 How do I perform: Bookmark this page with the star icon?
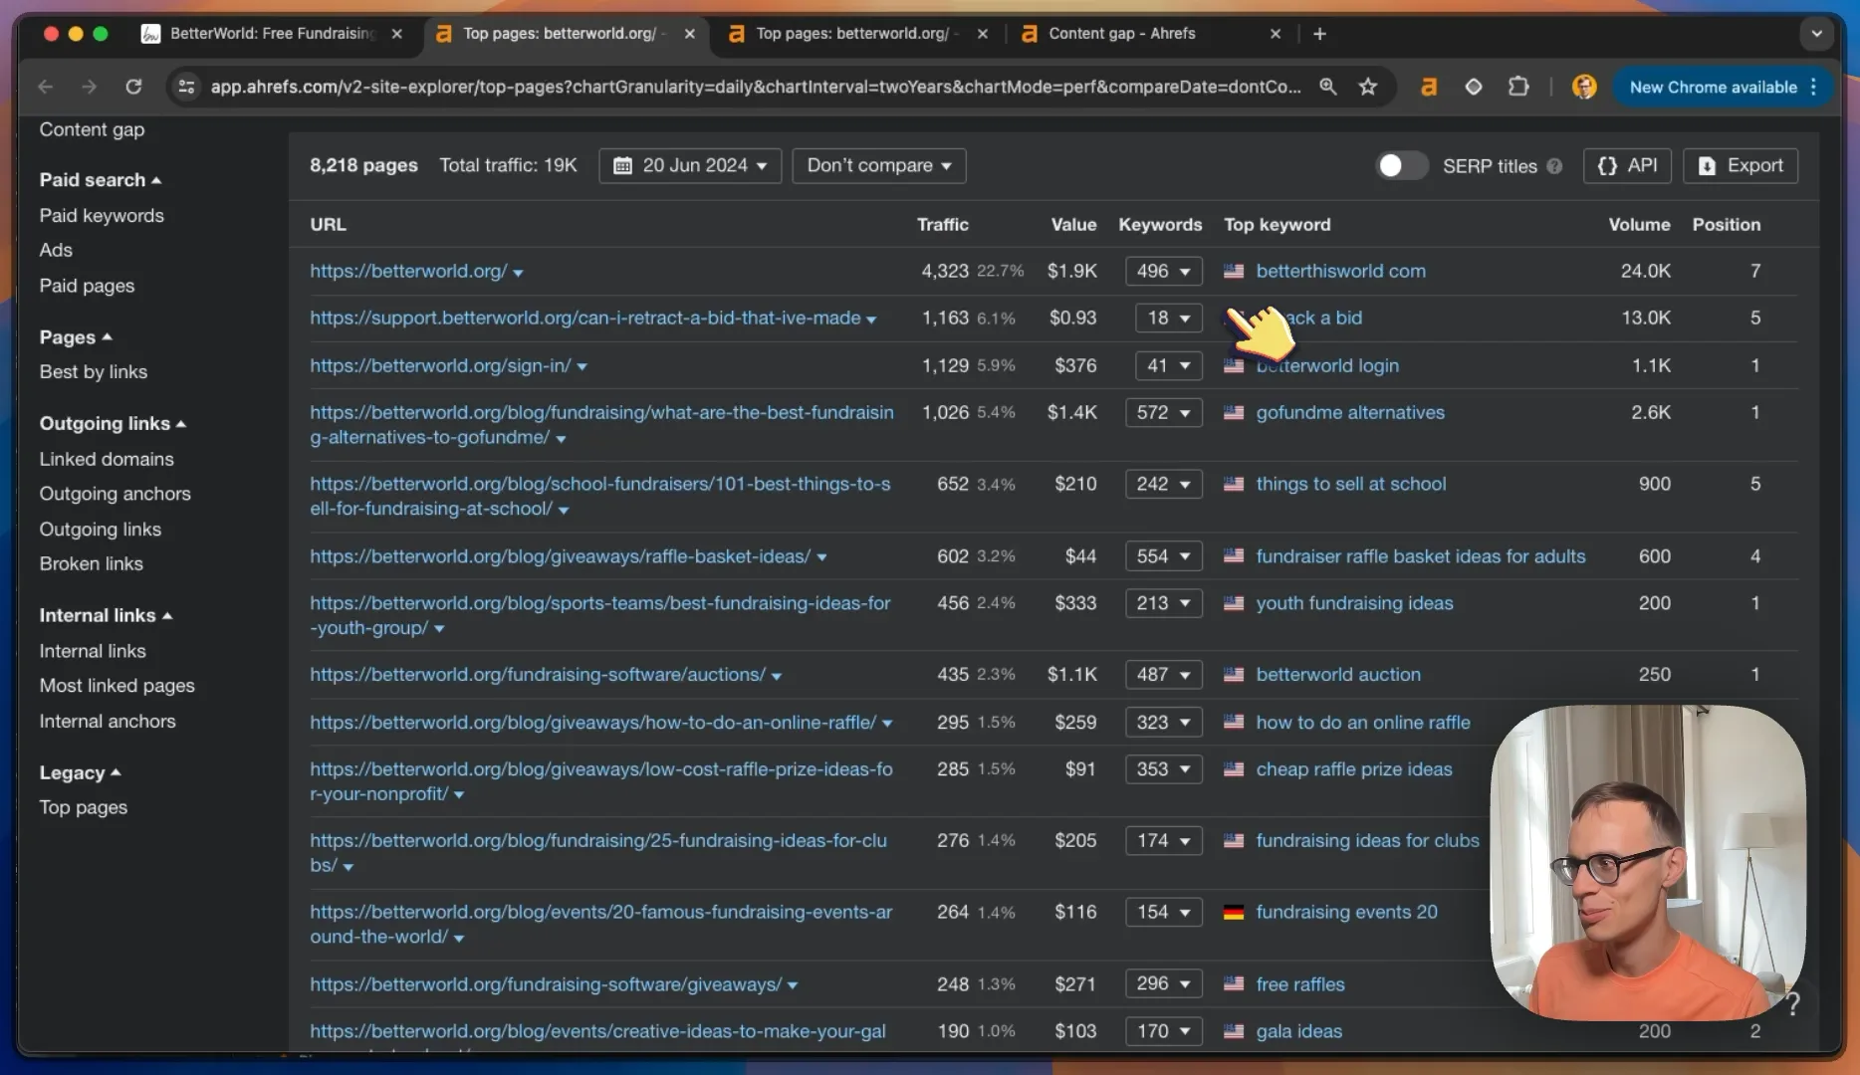point(1368,87)
